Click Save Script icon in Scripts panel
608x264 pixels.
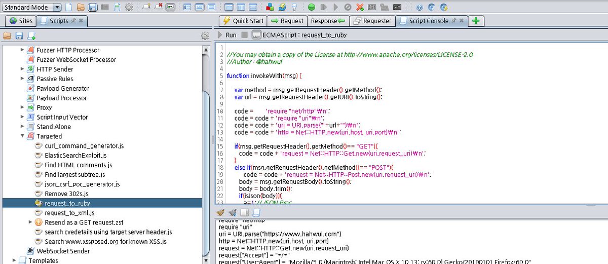coord(19,35)
